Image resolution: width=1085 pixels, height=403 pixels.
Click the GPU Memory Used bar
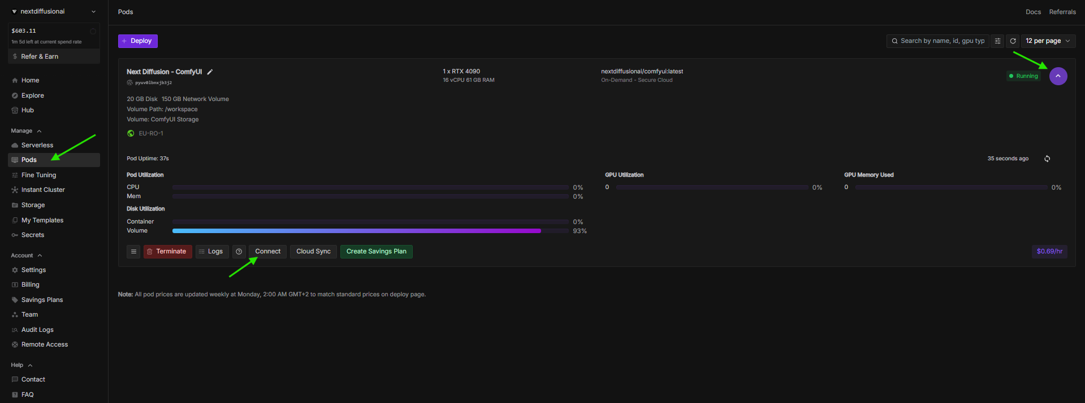tap(951, 187)
